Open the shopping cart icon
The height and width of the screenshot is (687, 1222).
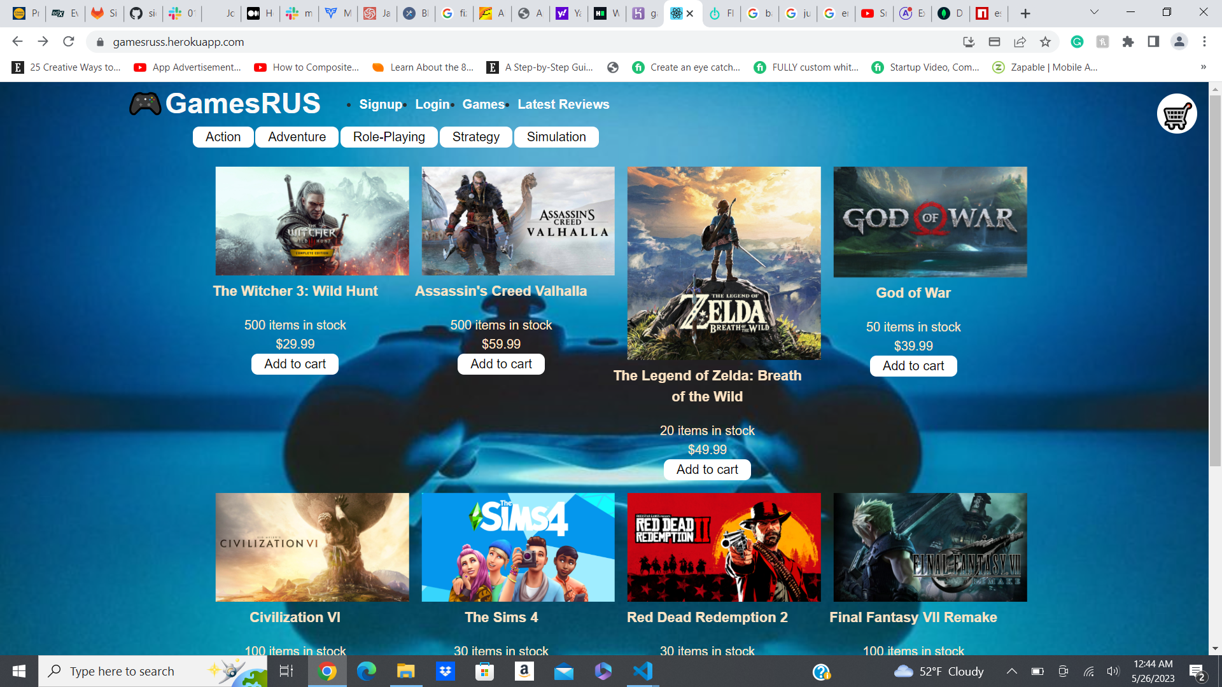point(1176,114)
